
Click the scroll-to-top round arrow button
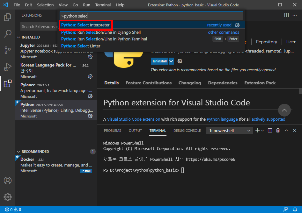pyautogui.click(x=284, y=110)
